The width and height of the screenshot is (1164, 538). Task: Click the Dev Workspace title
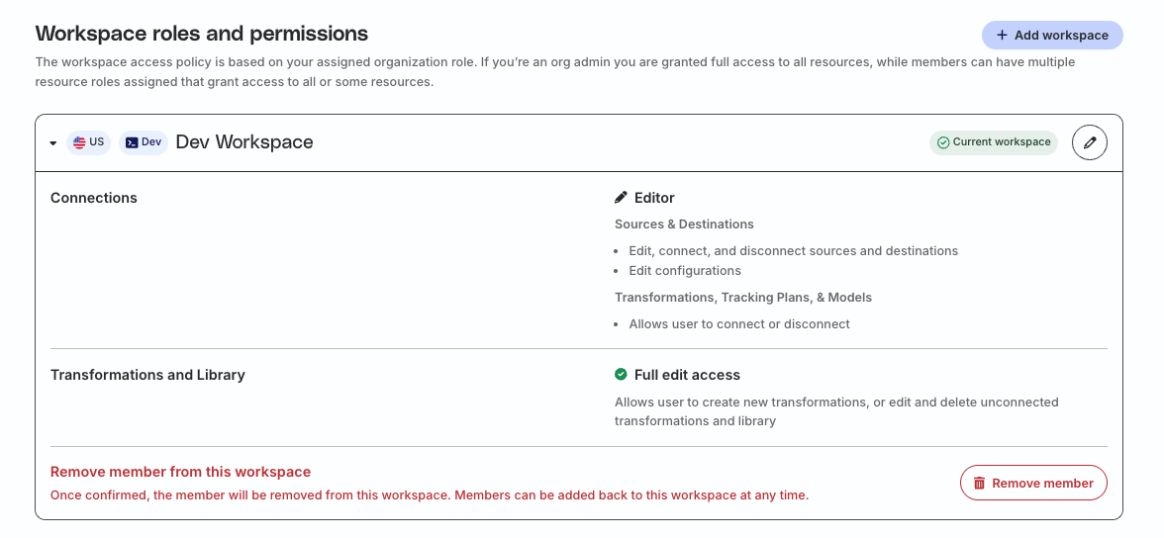243,142
